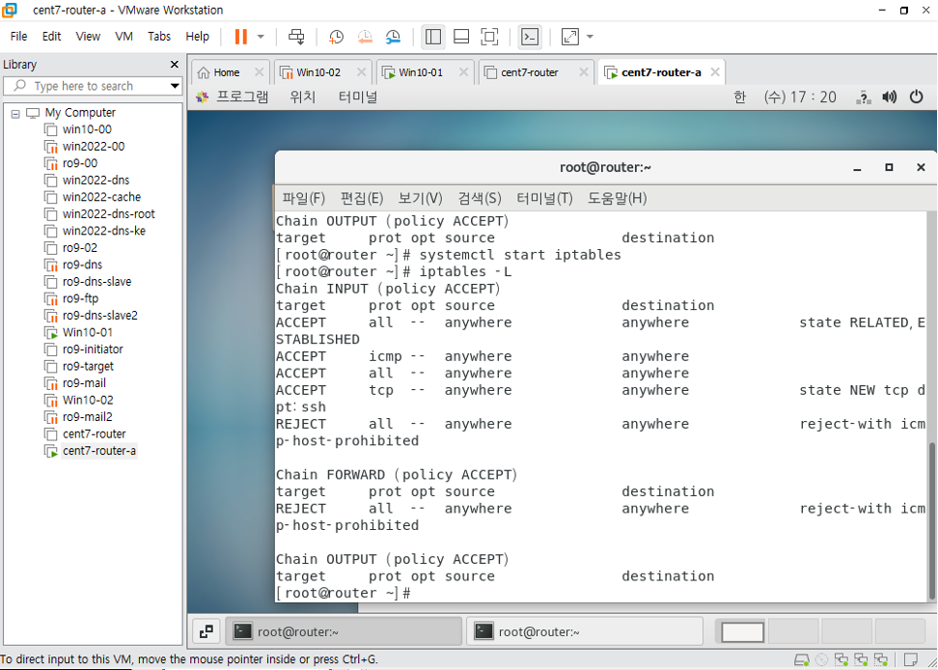Open the library search filter dropdown
The height and width of the screenshot is (670, 938).
[175, 86]
